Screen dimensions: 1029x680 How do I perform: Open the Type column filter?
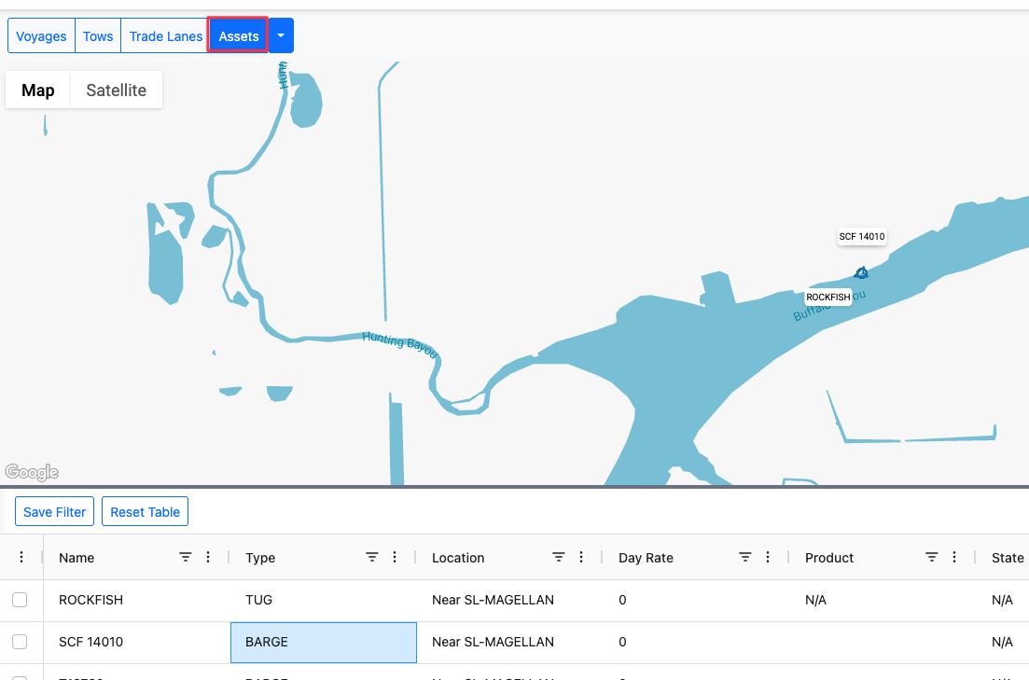tap(372, 557)
